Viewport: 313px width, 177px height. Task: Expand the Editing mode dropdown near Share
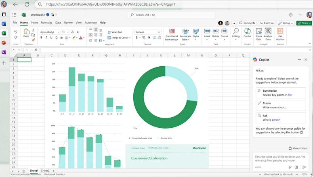click(x=286, y=23)
